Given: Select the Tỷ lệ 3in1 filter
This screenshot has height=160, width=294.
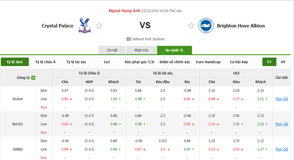Looking at the screenshot, I should tap(15, 62).
